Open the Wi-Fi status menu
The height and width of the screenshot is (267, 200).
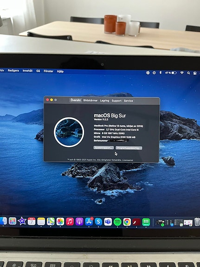tap(182, 73)
